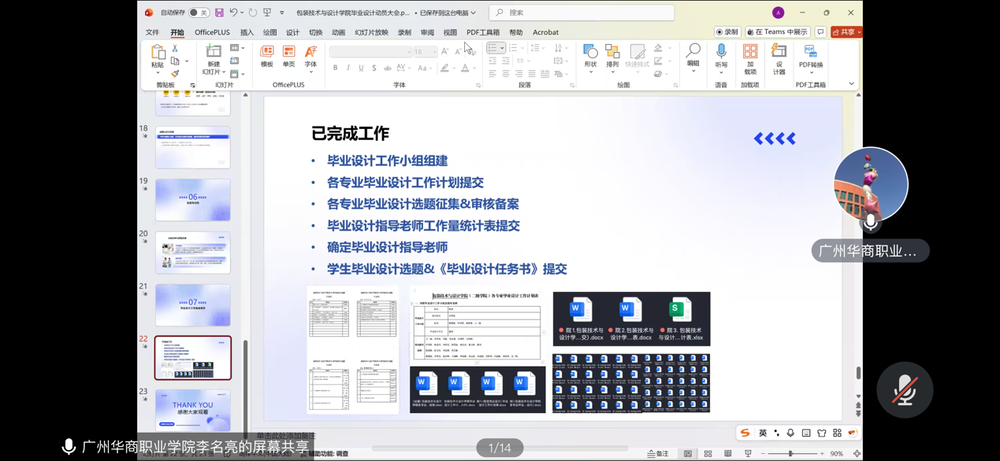Open the Shapes (形状) gallery

590,53
